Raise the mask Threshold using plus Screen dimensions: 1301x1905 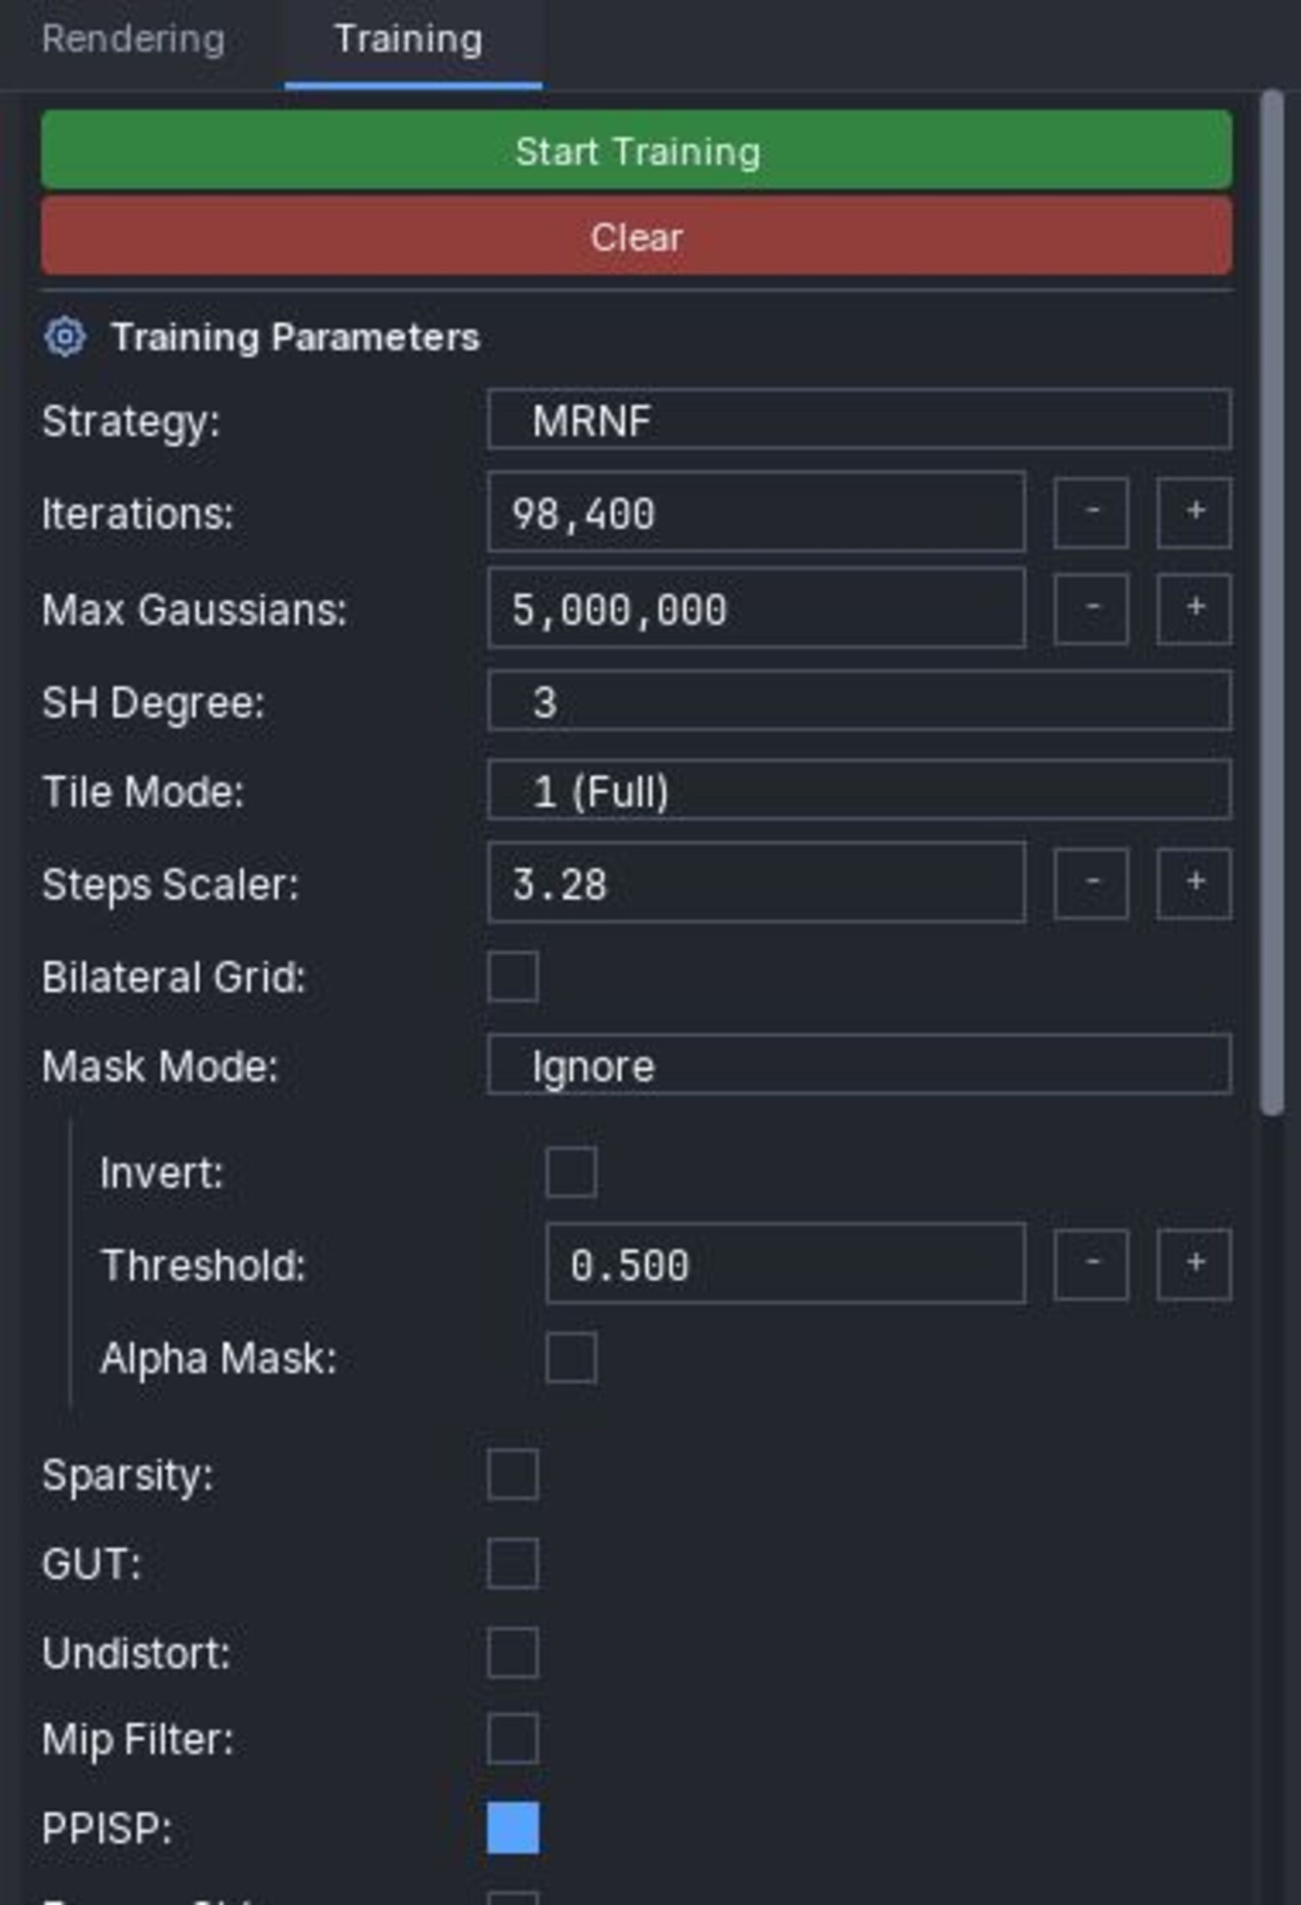click(1193, 1264)
